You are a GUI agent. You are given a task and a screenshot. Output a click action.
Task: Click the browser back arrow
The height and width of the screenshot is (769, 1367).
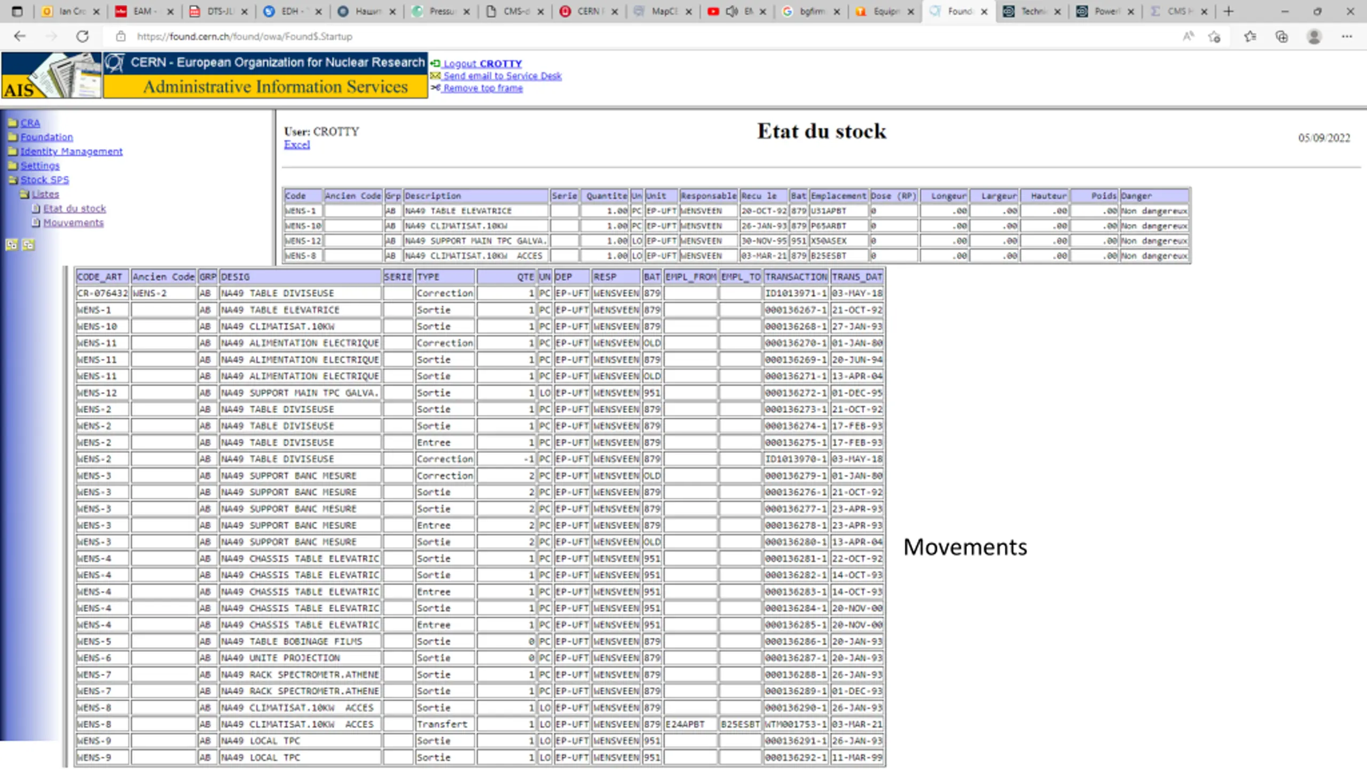point(20,36)
